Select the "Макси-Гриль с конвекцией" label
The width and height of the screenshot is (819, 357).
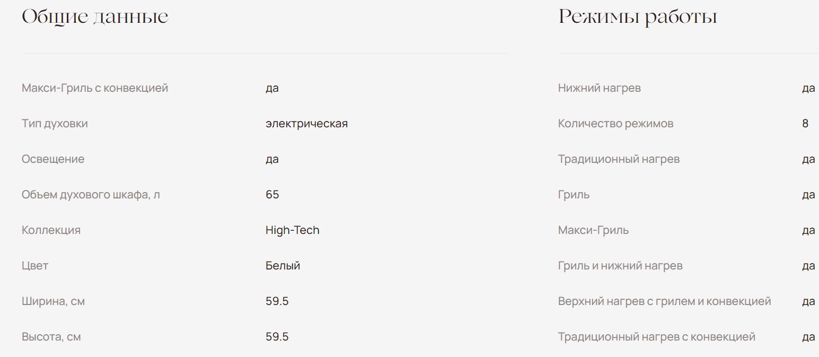[95, 88]
